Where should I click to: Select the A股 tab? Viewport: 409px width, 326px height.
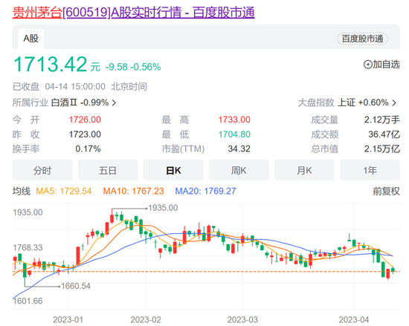tap(31, 39)
